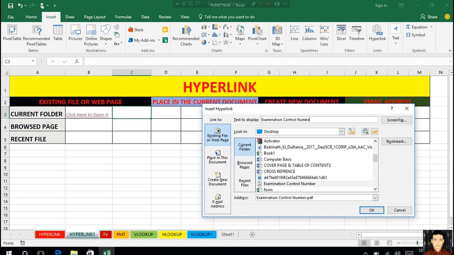Open the PMT sheet tab
454x255 pixels.
click(x=121, y=234)
